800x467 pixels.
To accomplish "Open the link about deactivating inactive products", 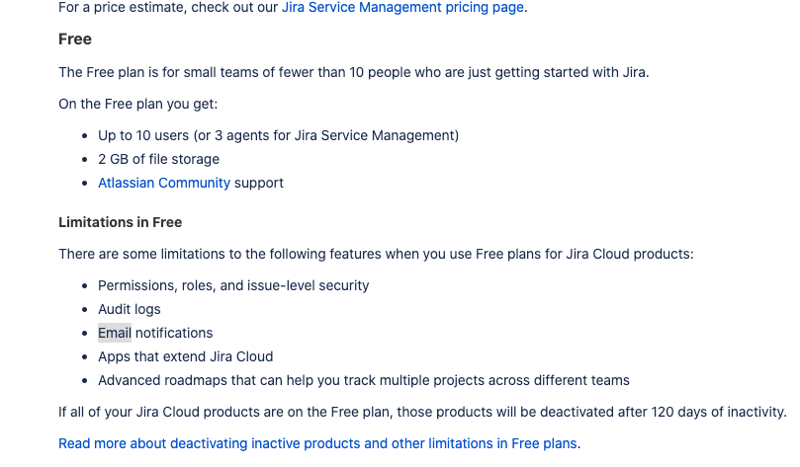I will 318,443.
